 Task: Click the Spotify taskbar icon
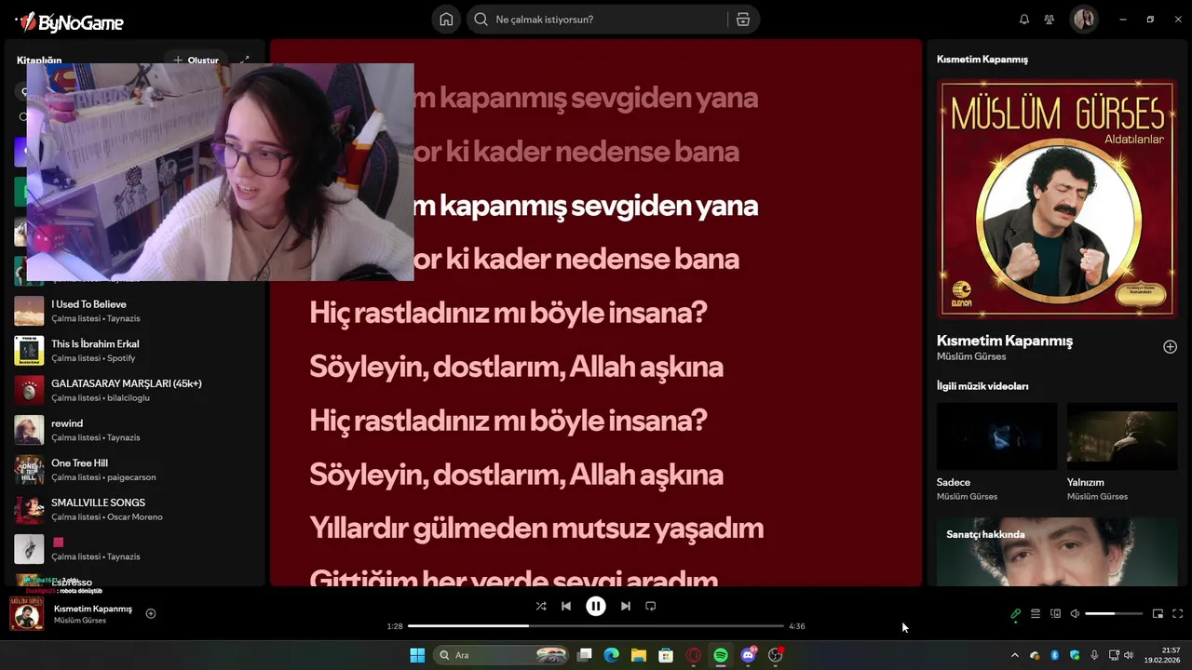(721, 655)
